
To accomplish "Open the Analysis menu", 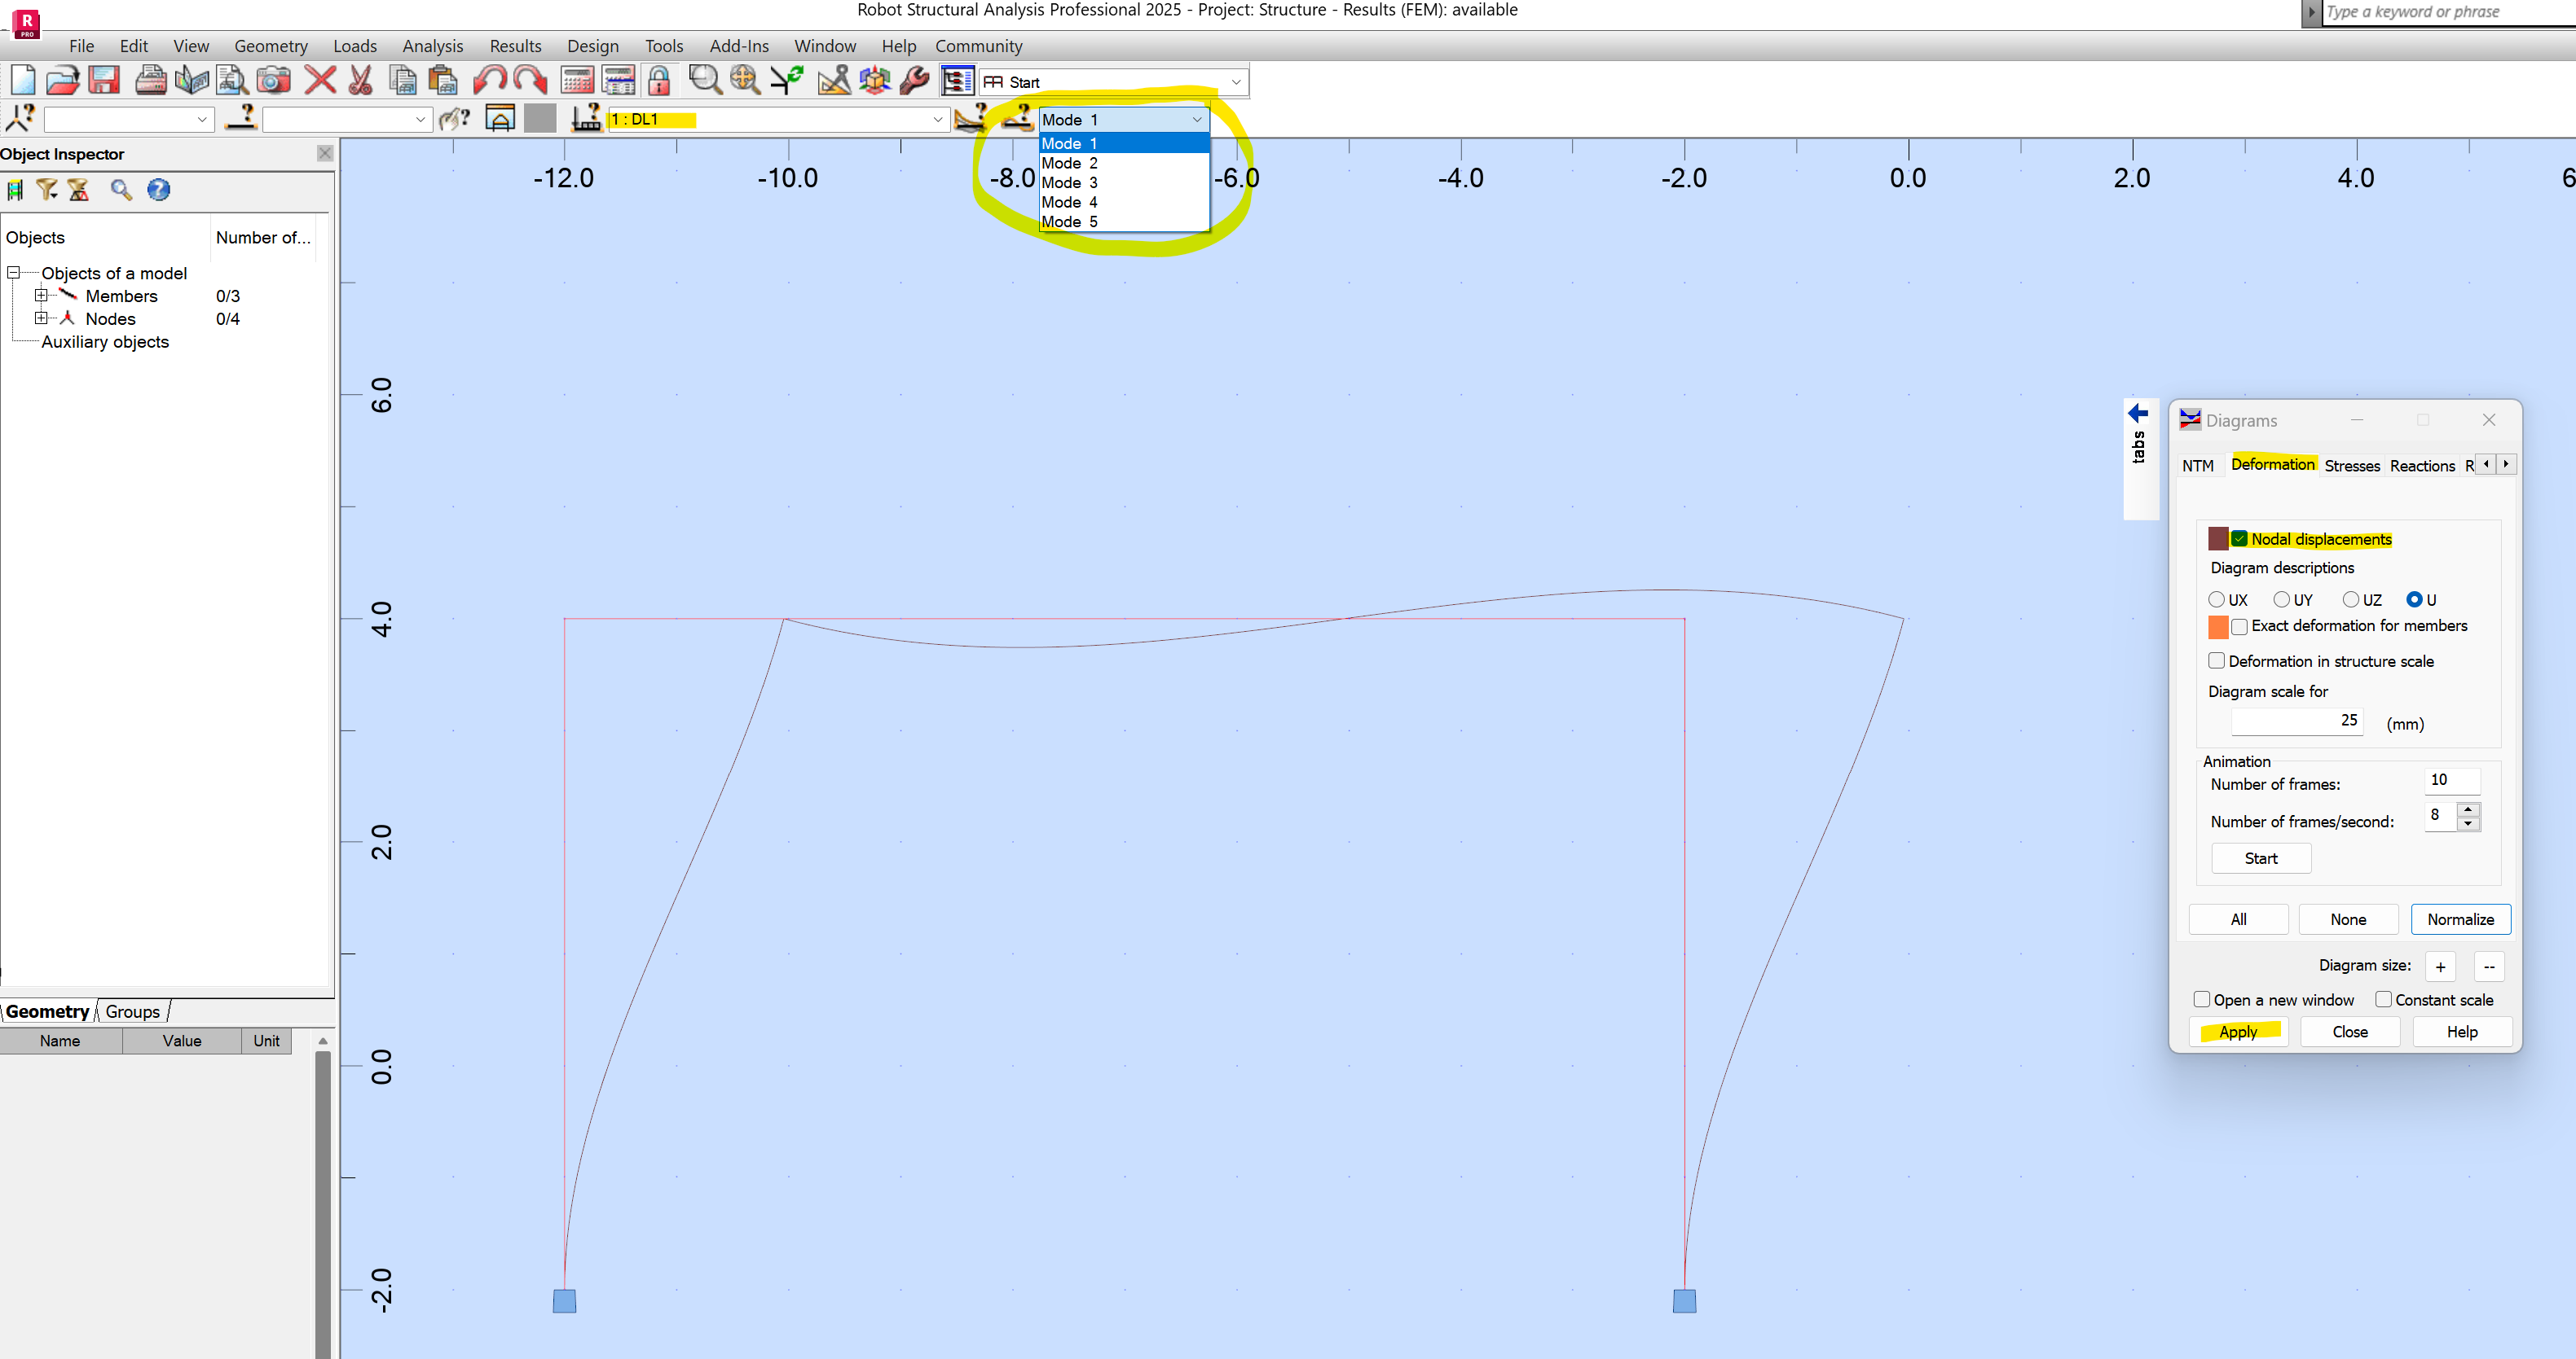I will click(x=433, y=46).
